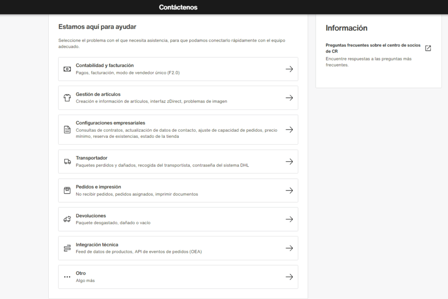Click the arrow on the Transportador card
Image resolution: width=448 pixels, height=299 pixels.
pos(289,161)
